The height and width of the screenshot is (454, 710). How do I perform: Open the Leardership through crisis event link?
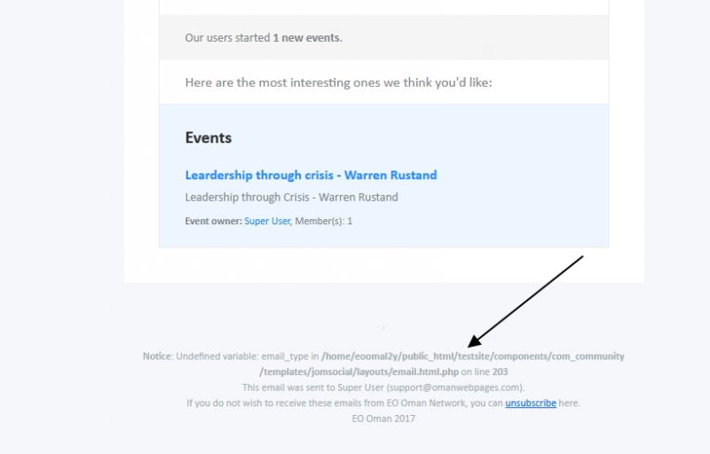311,176
